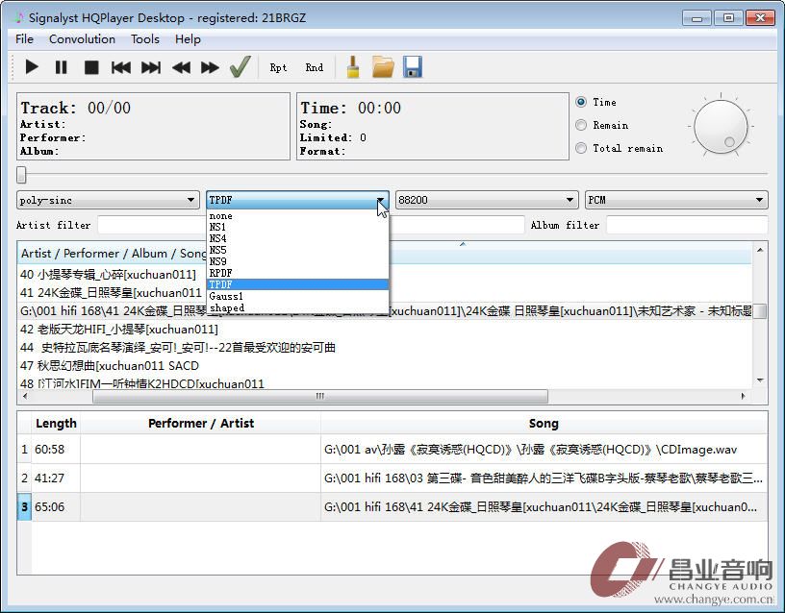Image resolution: width=785 pixels, height=613 pixels.
Task: Click library scroll-down arrow
Action: click(x=760, y=380)
